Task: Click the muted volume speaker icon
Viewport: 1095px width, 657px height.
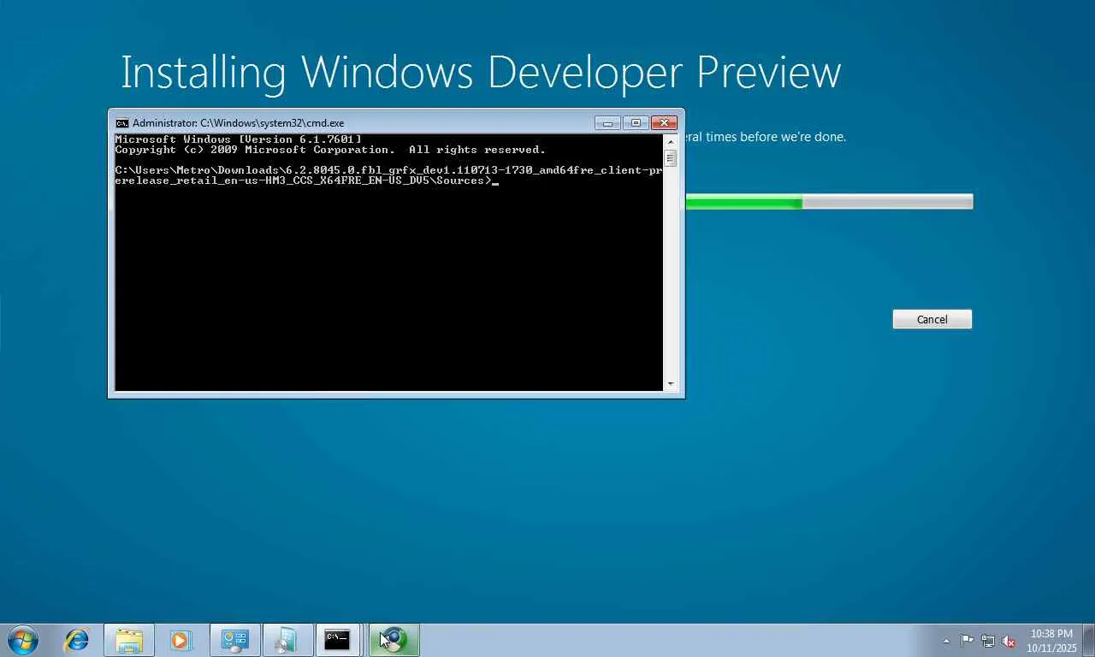Action: tap(1009, 641)
